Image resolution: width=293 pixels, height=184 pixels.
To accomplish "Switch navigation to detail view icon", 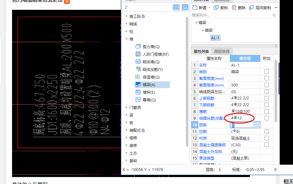I will (185, 7).
